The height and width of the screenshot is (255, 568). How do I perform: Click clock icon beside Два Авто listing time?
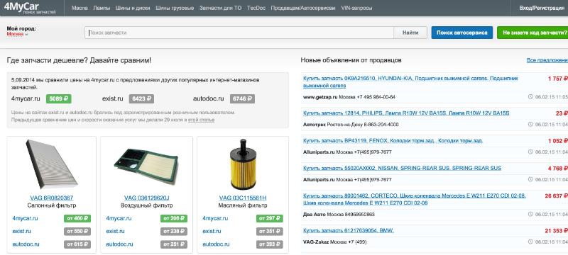(x=530, y=214)
